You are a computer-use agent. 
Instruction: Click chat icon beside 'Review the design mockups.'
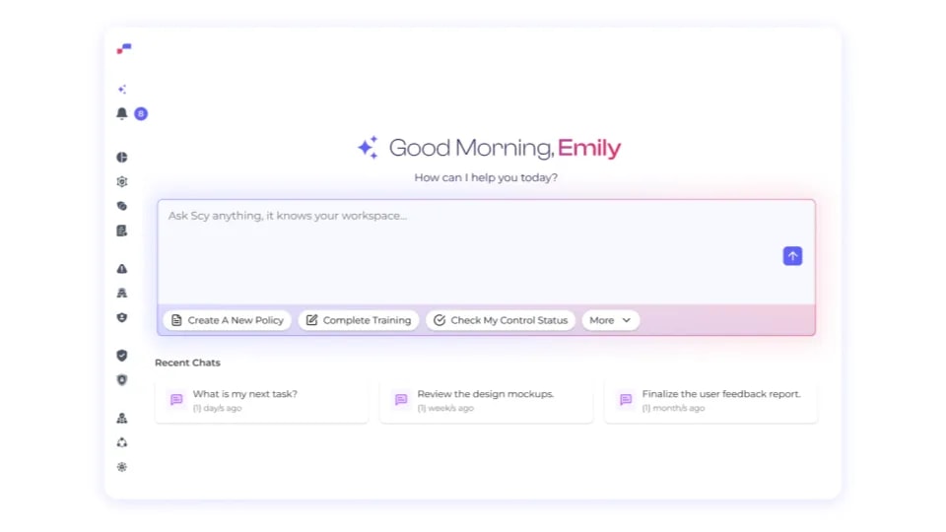coord(401,399)
